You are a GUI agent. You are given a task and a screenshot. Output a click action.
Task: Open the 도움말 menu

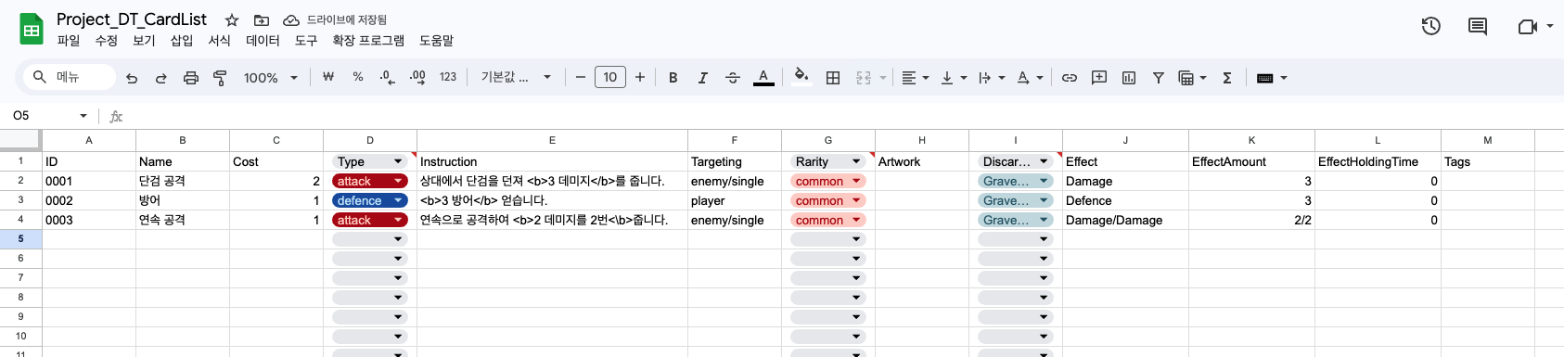(437, 41)
